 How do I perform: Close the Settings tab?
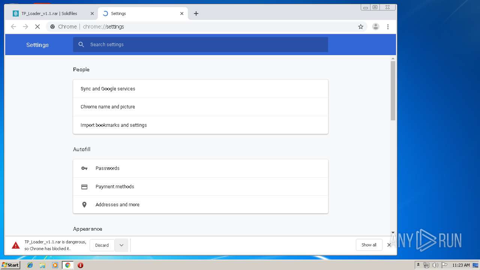(x=182, y=13)
